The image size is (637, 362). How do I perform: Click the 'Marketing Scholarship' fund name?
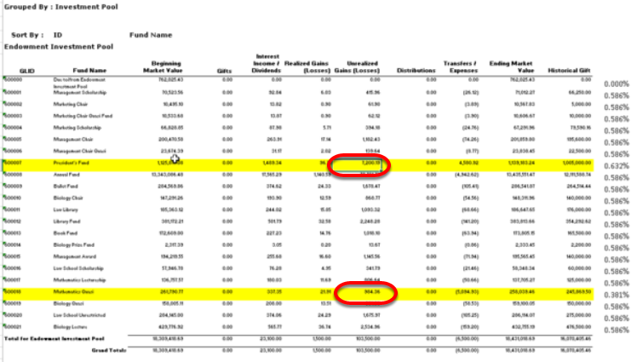[77, 128]
